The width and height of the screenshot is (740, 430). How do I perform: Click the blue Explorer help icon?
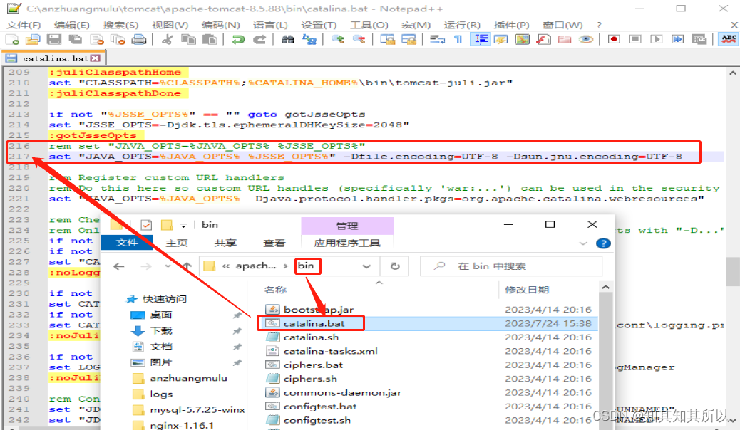click(603, 243)
